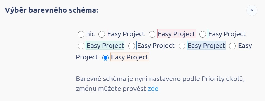Screen dimensions: 265x101
Task: Click the blue-bar unfilled Easy Project label
Action: pyautogui.click(x=155, y=45)
